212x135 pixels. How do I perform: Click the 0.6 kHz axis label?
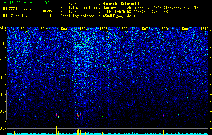coord(3,128)
